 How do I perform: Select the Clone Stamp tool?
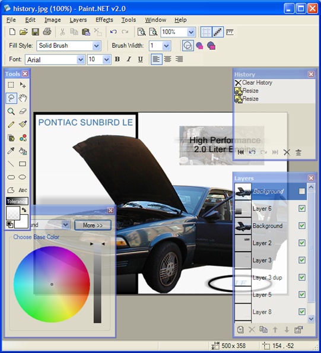(x=11, y=138)
